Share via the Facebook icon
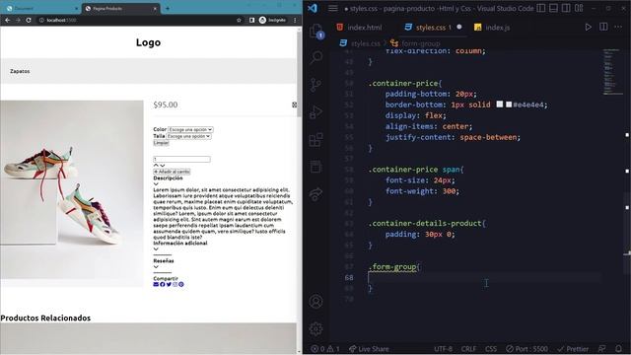 (x=162, y=285)
